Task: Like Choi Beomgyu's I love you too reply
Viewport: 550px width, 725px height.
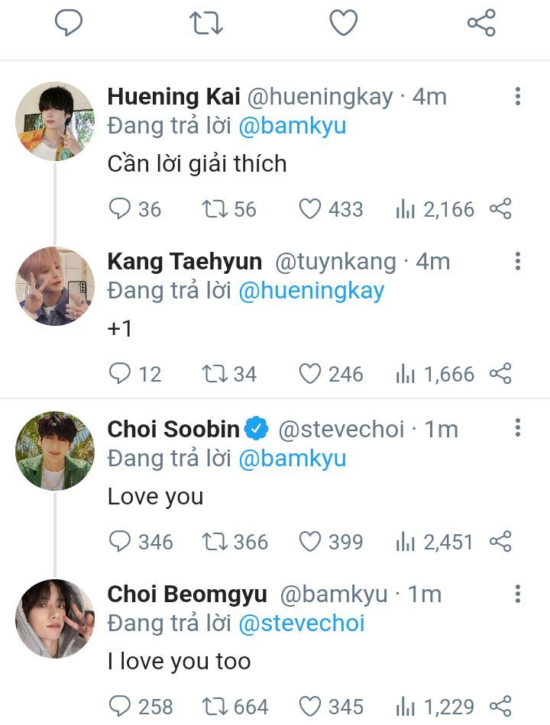Action: [x=309, y=707]
